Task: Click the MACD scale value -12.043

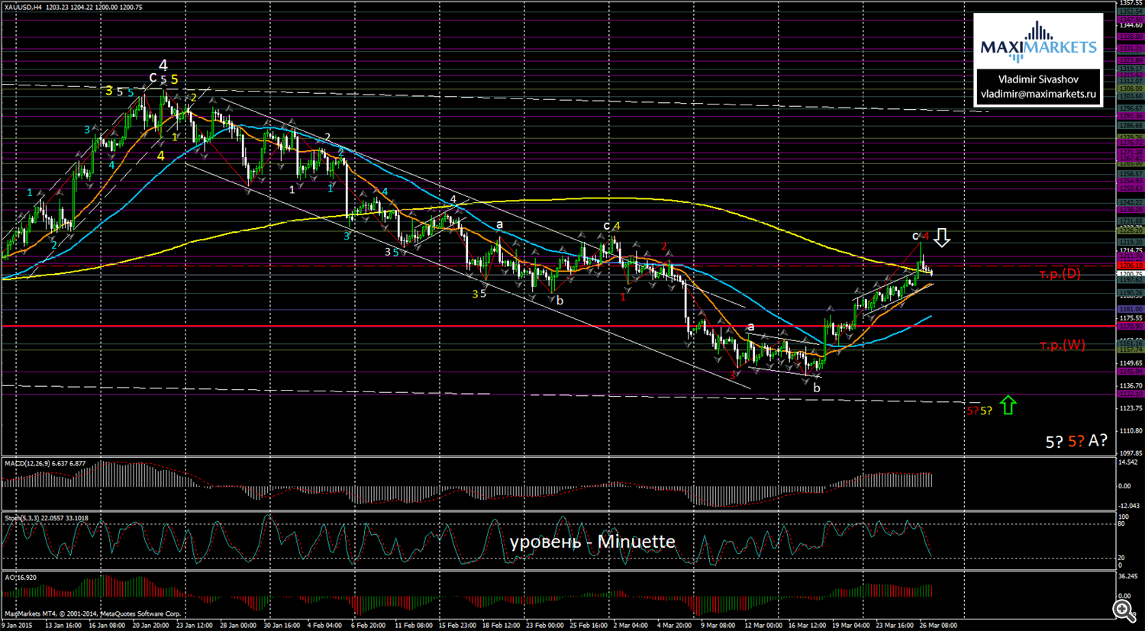Action: 1130,506
